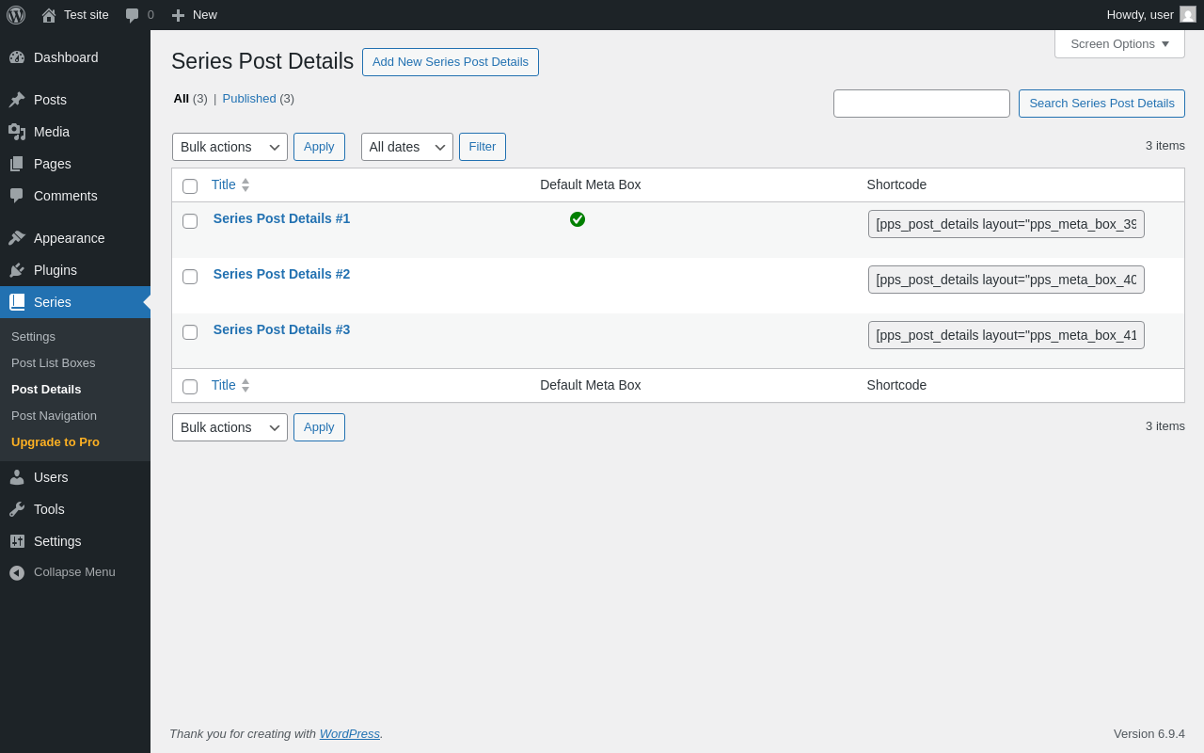Sort the table by Title column header

coord(224,185)
